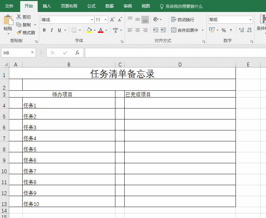Expand the Name Box dropdown arrow
Viewport: 266px width, 218px height.
coord(33,53)
